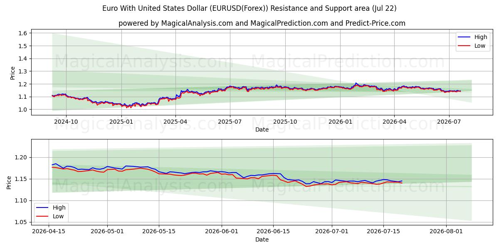Viewport: 499px width, 249px height.
Task: Click the '2026-06-15' tick in the bottom chart
Action: click(273, 232)
